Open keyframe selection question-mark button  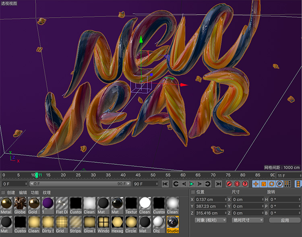244,184
